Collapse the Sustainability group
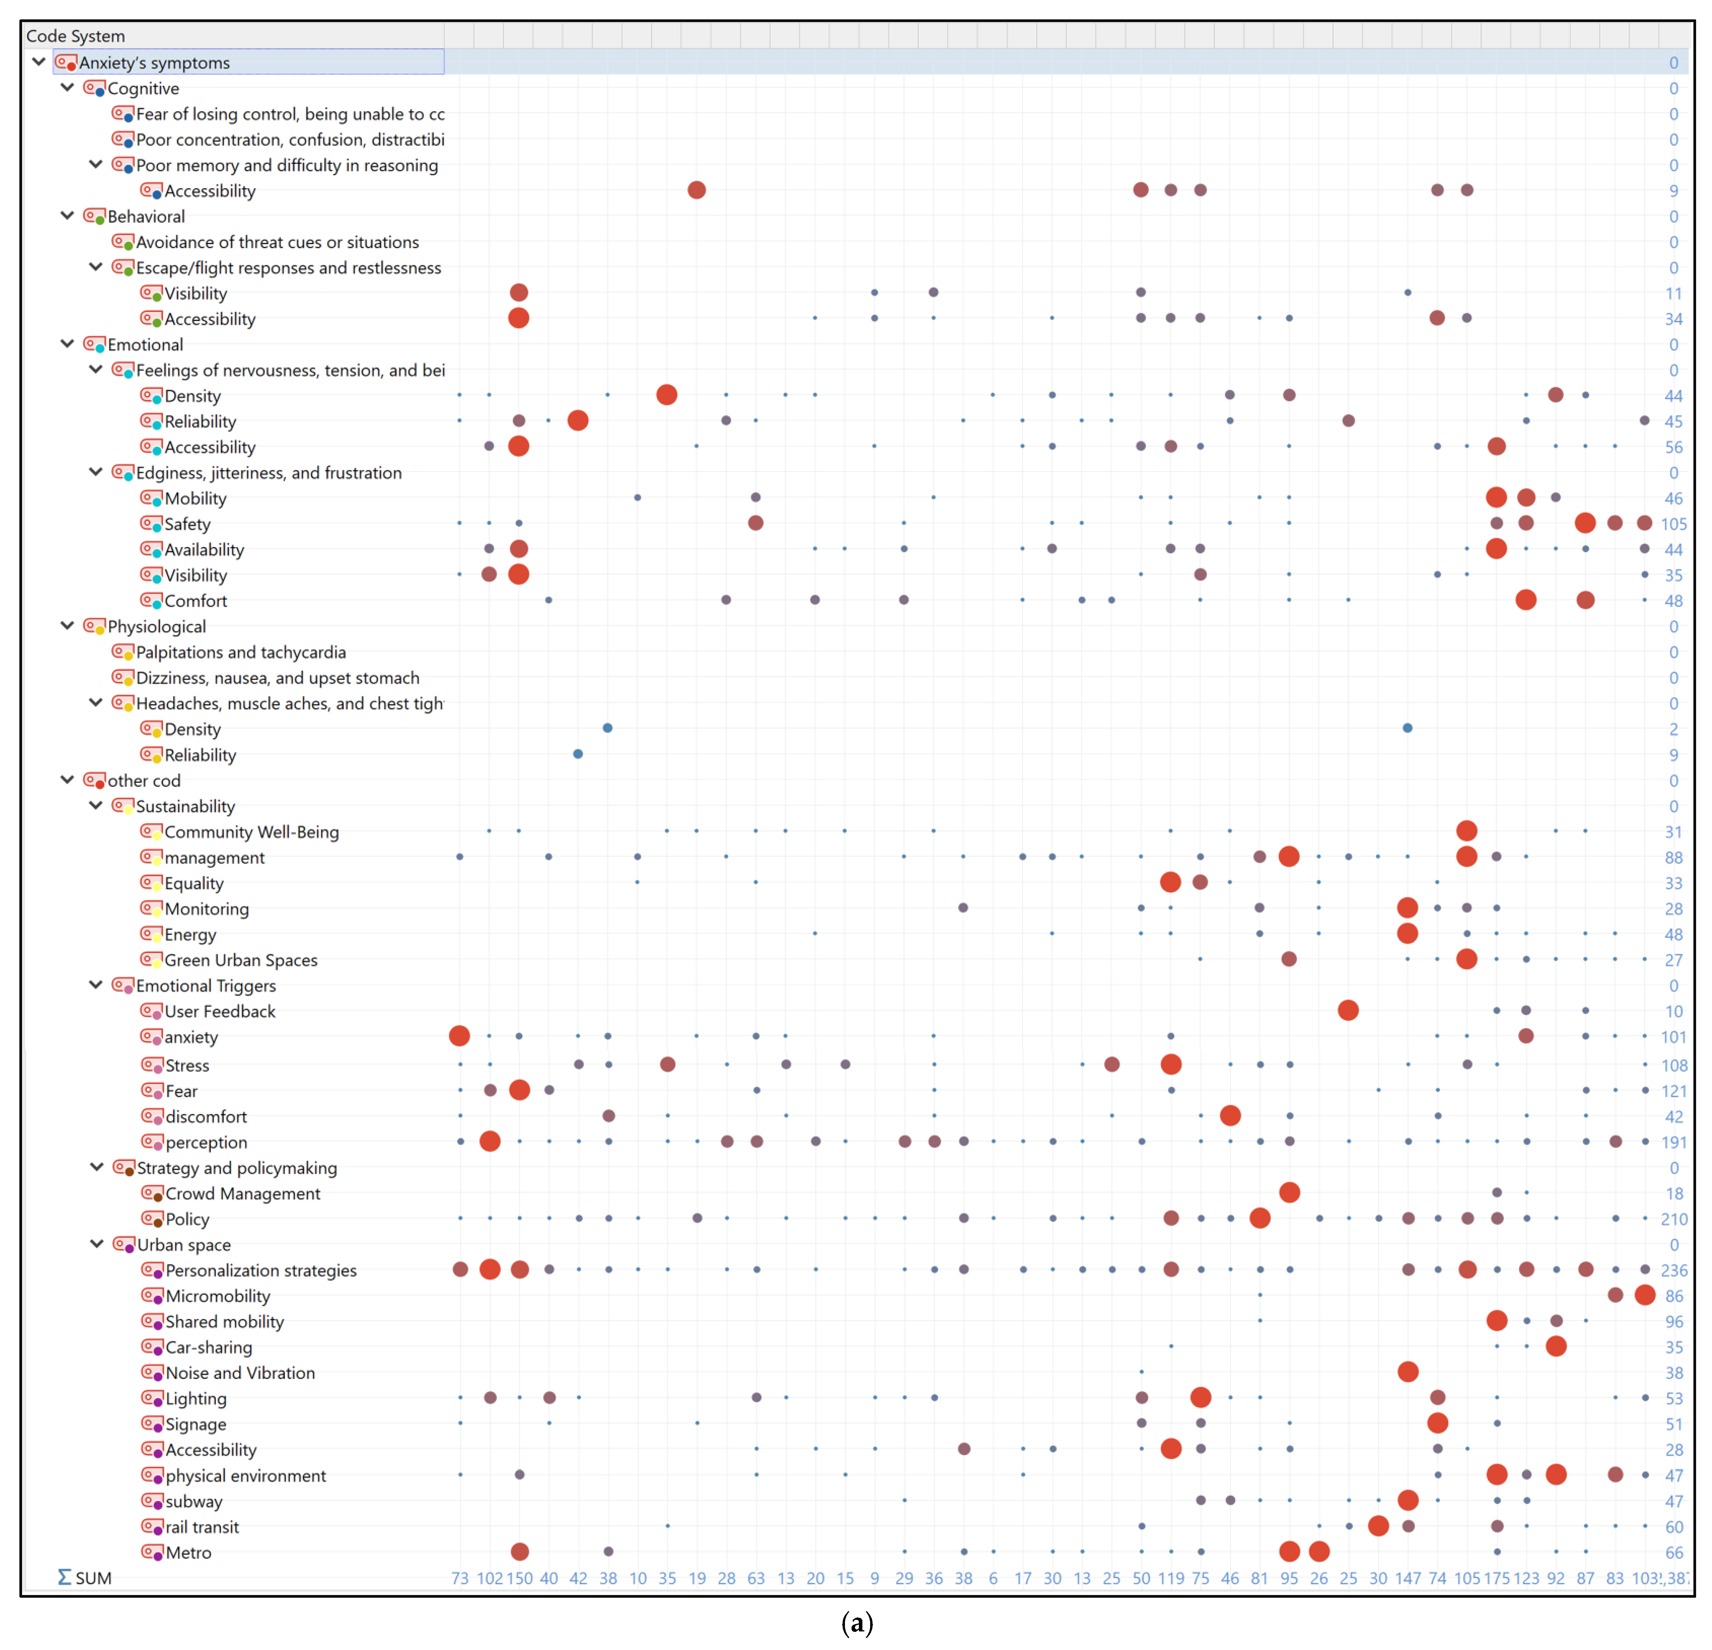 pyautogui.click(x=96, y=806)
